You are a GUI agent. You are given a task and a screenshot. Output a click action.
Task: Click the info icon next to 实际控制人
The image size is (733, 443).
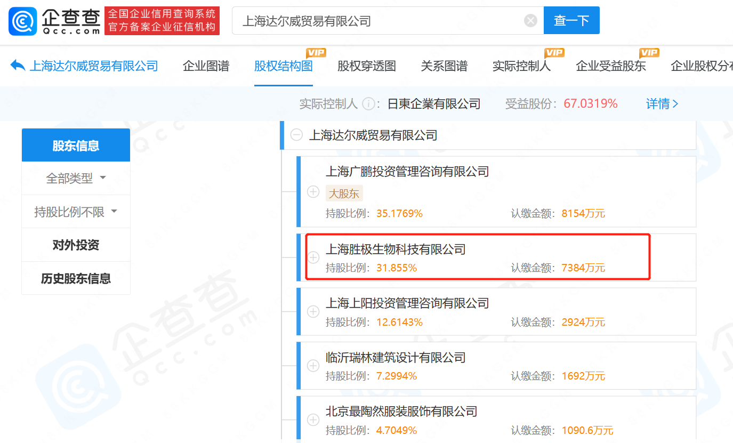coord(368,104)
